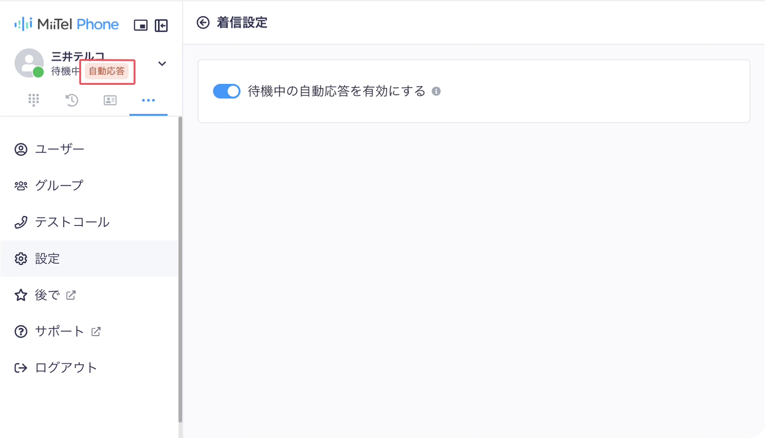Click the user avatar with green status
The width and height of the screenshot is (765, 438).
click(29, 63)
